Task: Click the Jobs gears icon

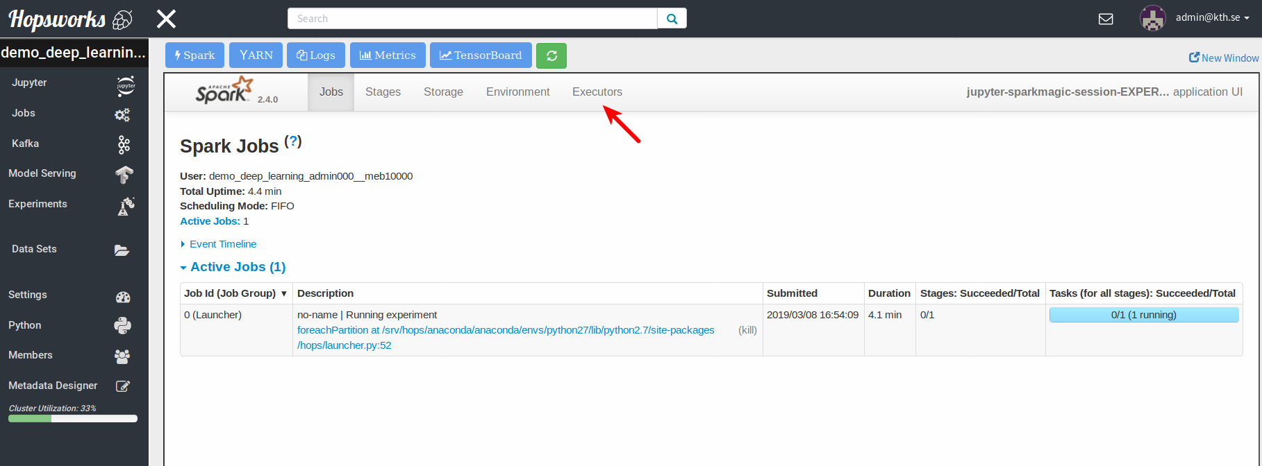Action: [122, 114]
